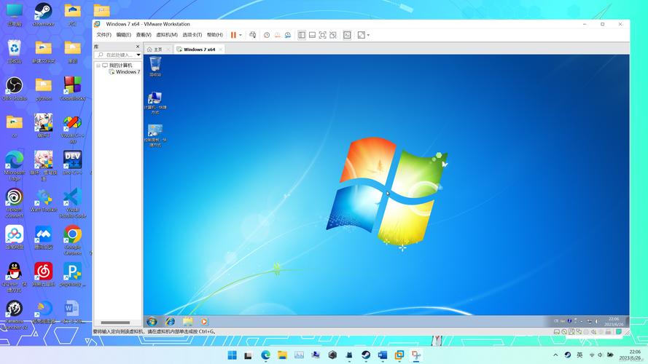Toggle the thumbnail bar view
This screenshot has width=648, height=364.
click(x=312, y=35)
